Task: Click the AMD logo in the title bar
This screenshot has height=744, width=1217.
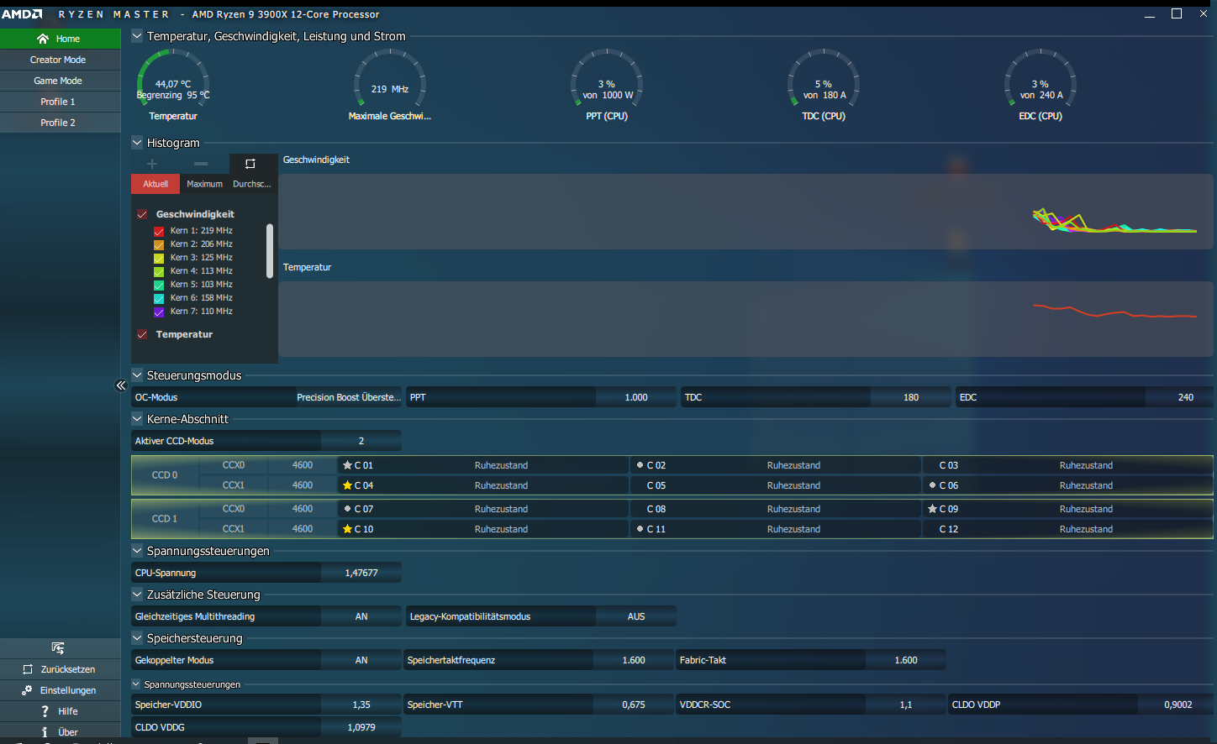Action: pyautogui.click(x=22, y=14)
